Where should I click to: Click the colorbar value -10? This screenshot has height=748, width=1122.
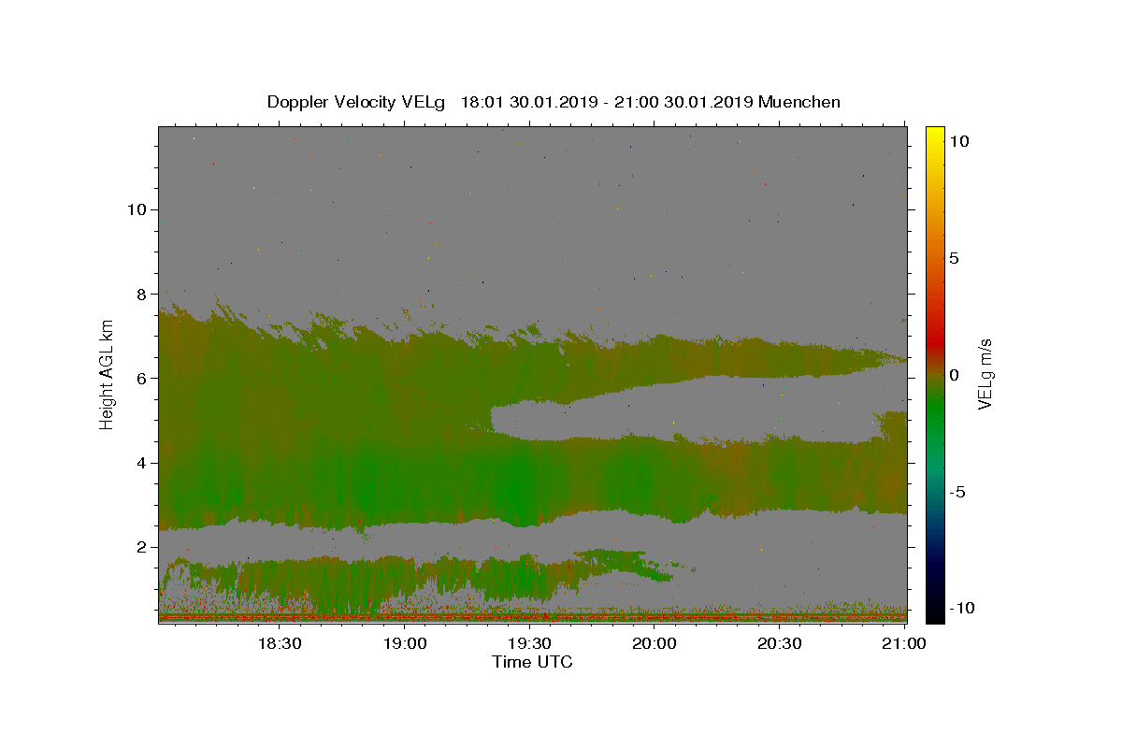click(960, 608)
